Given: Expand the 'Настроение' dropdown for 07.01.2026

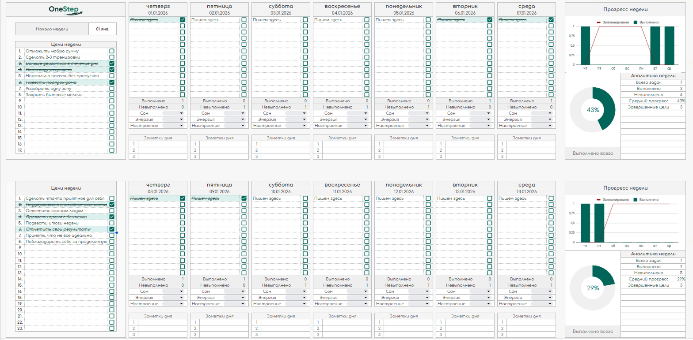Looking at the screenshot, I should (x=550, y=126).
